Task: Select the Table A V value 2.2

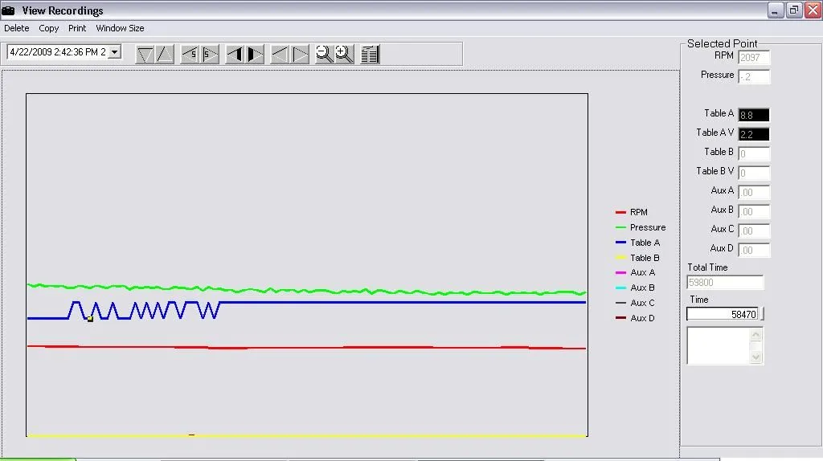Action: (754, 134)
